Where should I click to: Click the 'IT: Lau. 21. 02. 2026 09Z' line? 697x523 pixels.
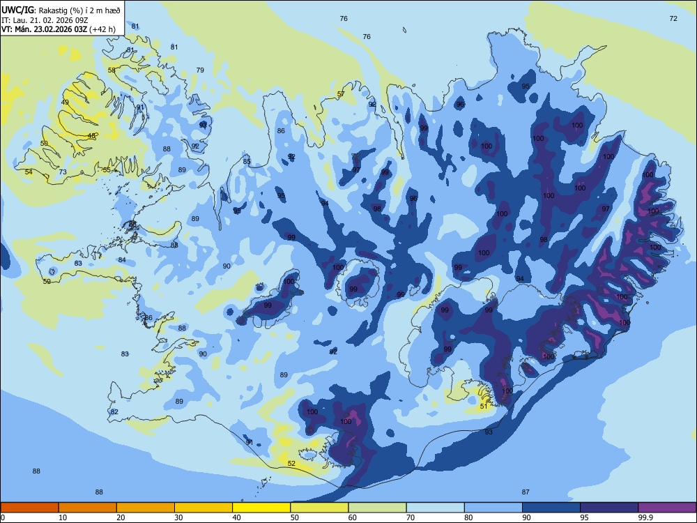(x=45, y=20)
